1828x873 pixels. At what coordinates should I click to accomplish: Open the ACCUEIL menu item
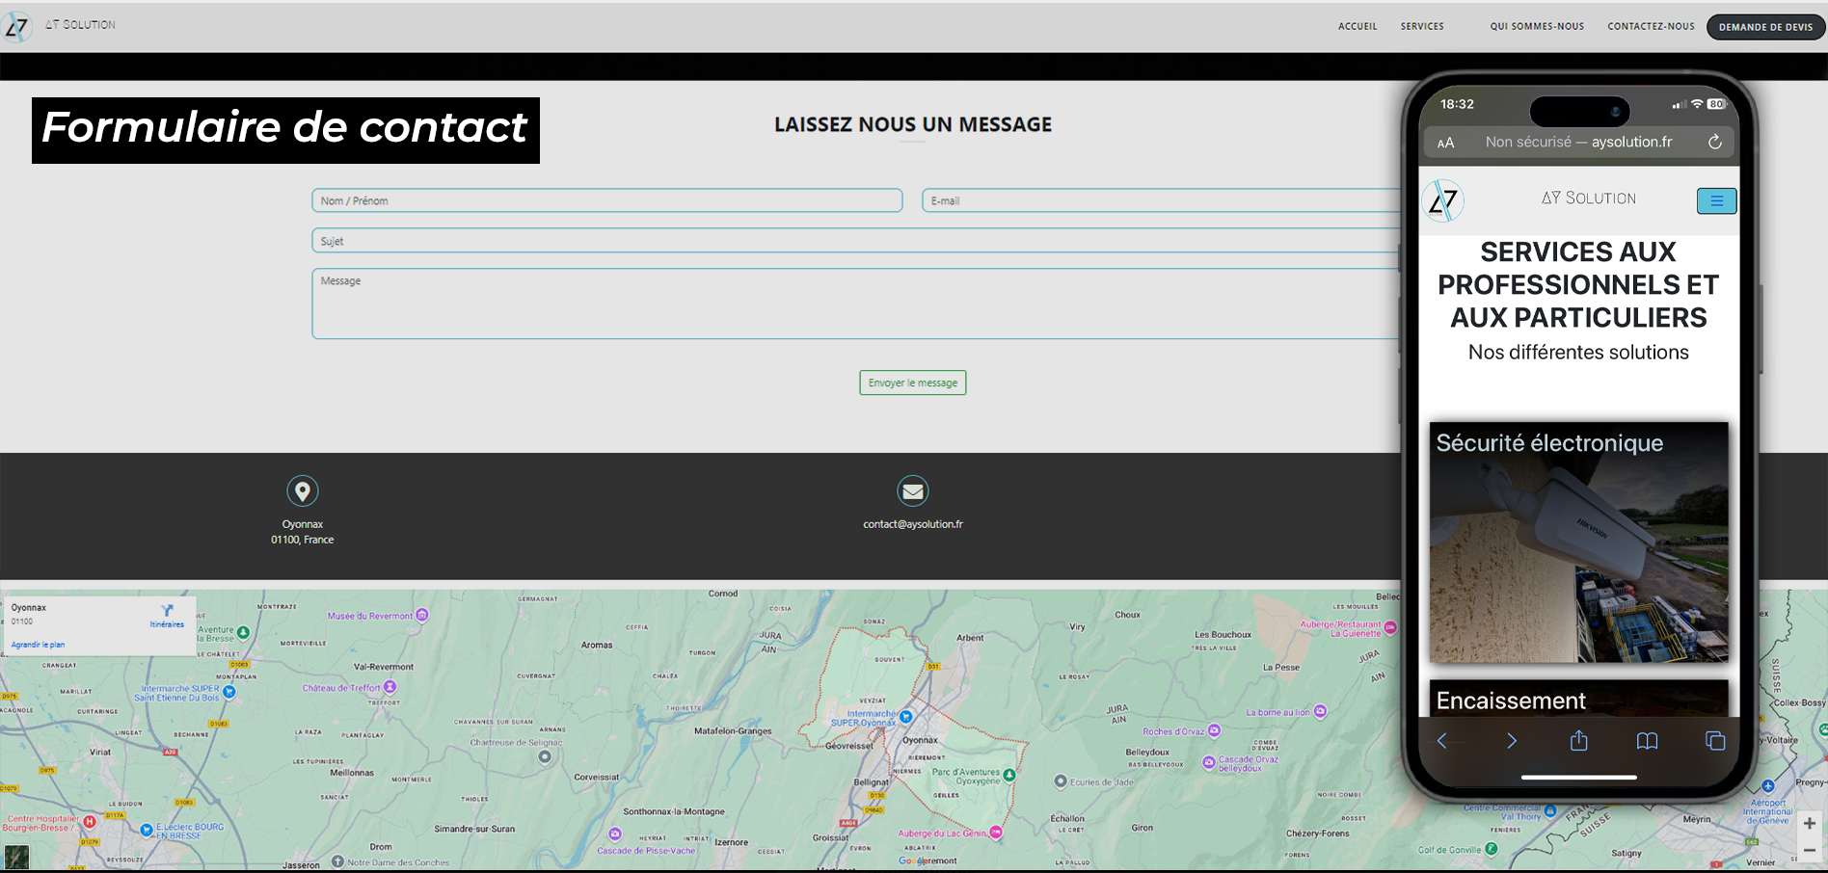click(1358, 26)
